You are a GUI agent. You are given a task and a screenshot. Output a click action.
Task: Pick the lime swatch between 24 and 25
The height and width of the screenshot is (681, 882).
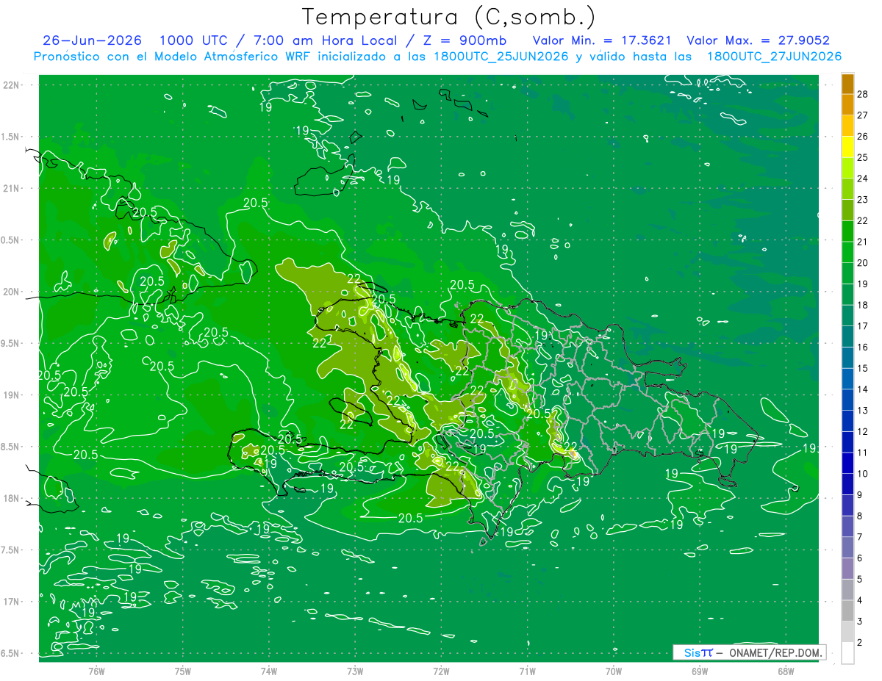click(847, 168)
